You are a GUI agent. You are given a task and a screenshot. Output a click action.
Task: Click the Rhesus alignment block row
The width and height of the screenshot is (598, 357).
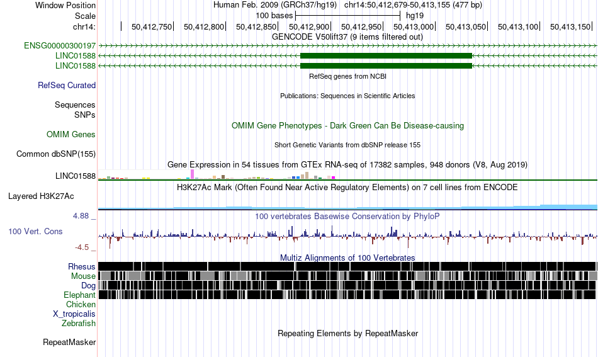(x=347, y=266)
